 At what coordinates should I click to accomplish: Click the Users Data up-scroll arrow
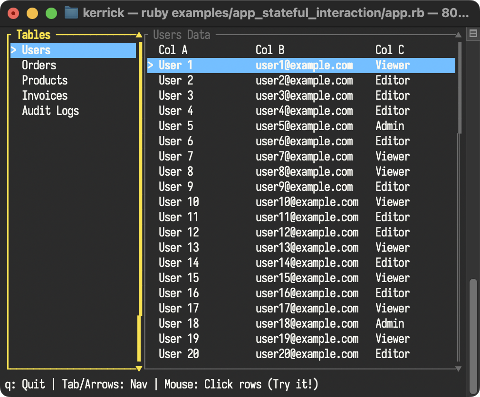458,35
